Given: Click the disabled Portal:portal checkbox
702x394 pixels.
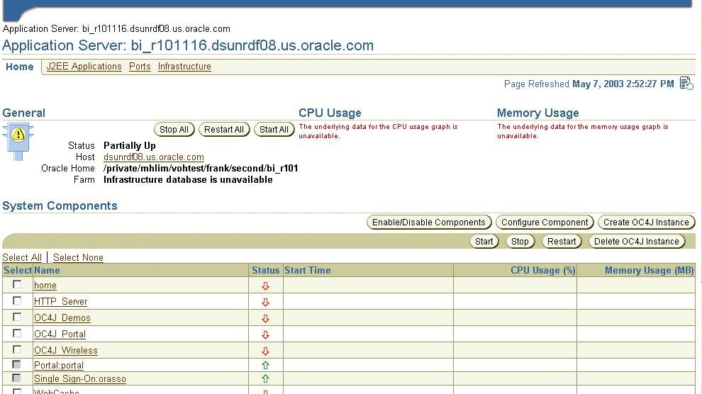Looking at the screenshot, I should 17,364.
